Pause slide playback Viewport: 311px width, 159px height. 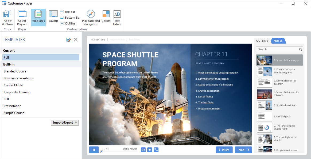[94, 150]
